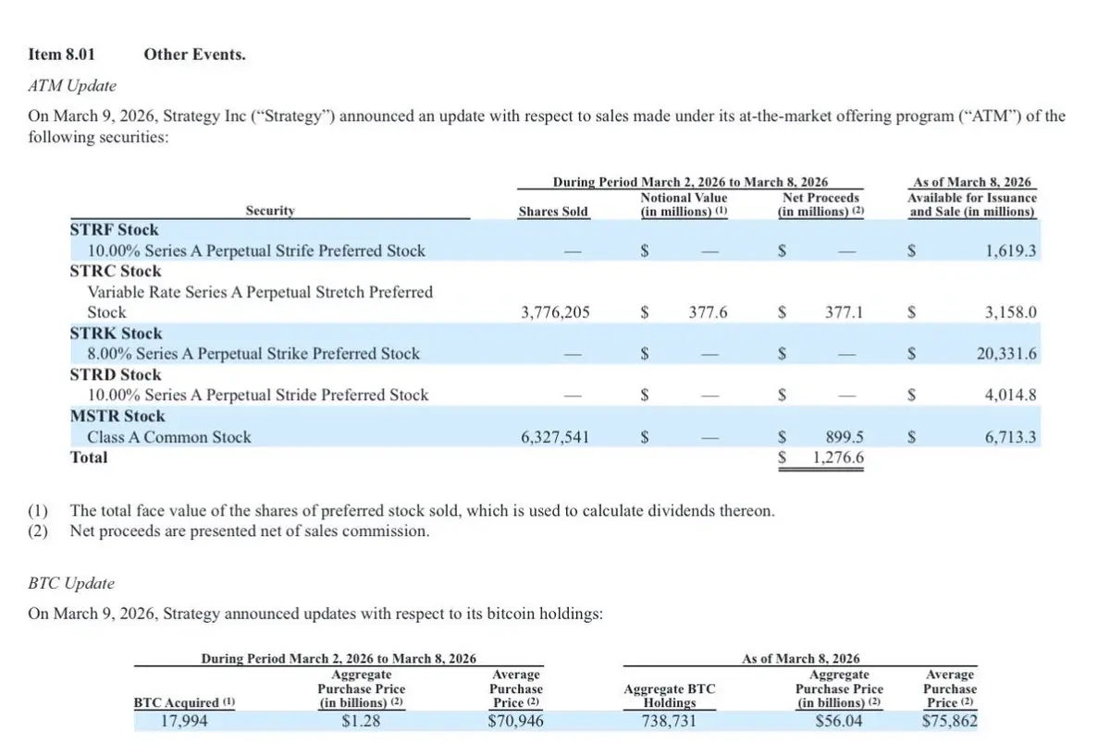The image size is (1110, 755).
Task: Select available issuance value 1,619.3
Action: point(1011,250)
